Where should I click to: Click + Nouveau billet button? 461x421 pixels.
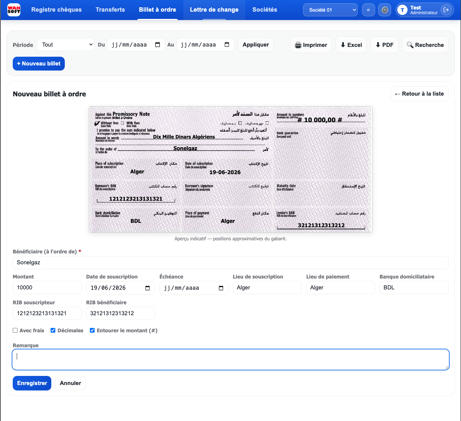tap(39, 64)
